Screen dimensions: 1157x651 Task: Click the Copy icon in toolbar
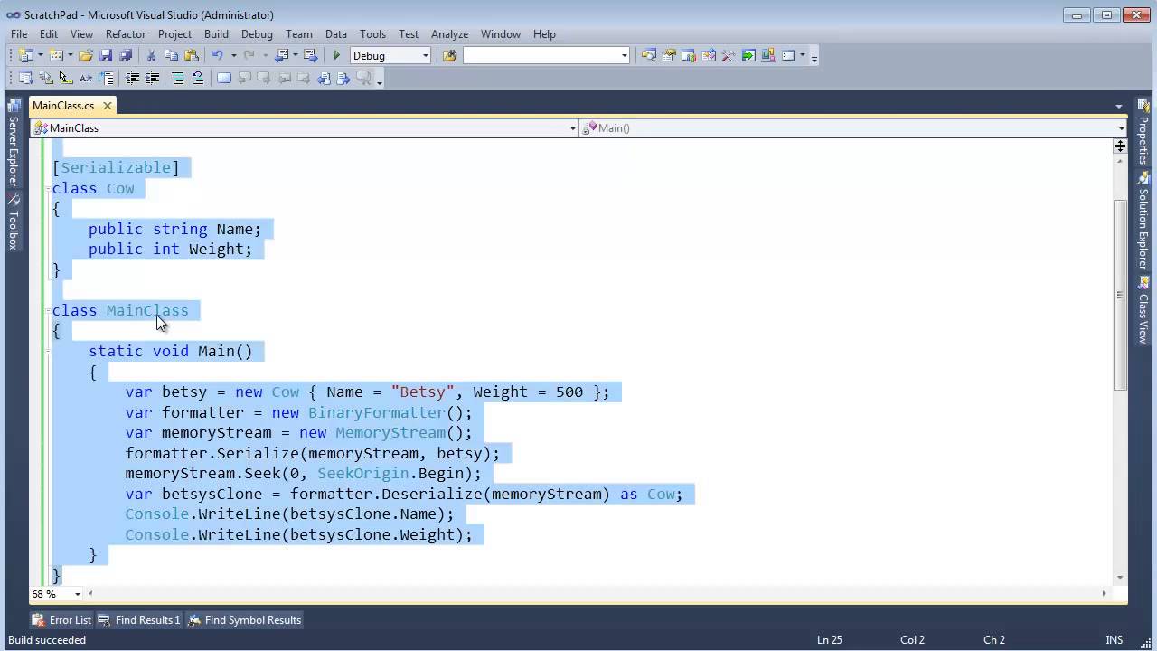tap(171, 56)
